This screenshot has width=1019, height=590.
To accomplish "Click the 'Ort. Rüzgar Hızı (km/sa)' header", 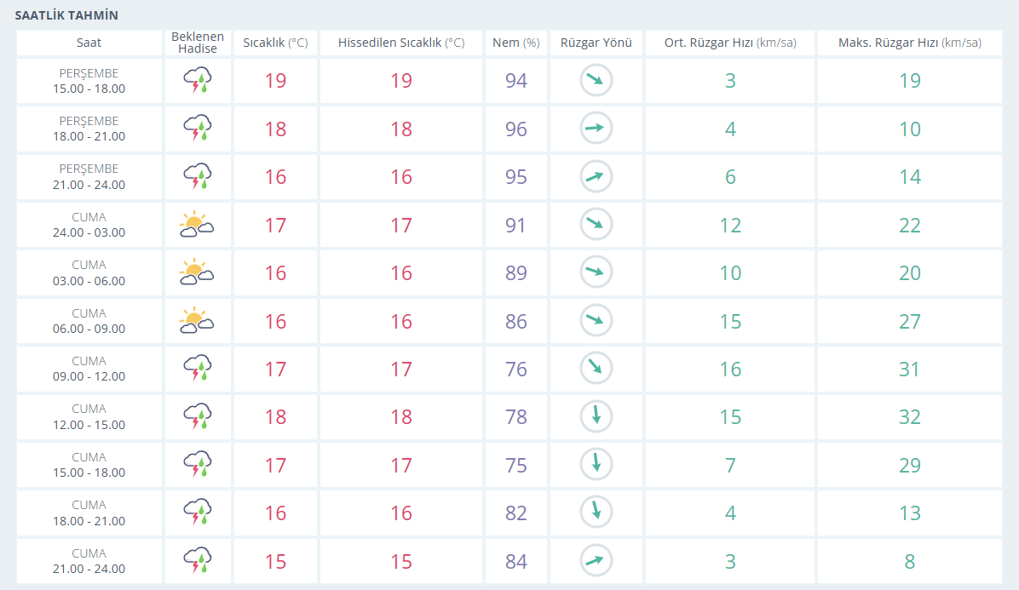I will pyautogui.click(x=730, y=43).
